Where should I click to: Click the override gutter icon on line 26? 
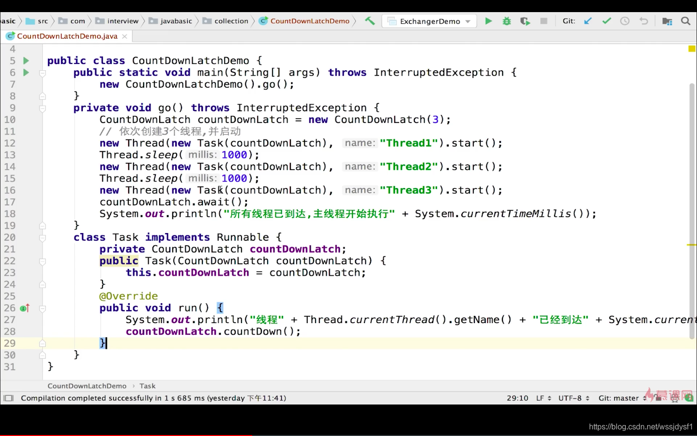pyautogui.click(x=25, y=308)
